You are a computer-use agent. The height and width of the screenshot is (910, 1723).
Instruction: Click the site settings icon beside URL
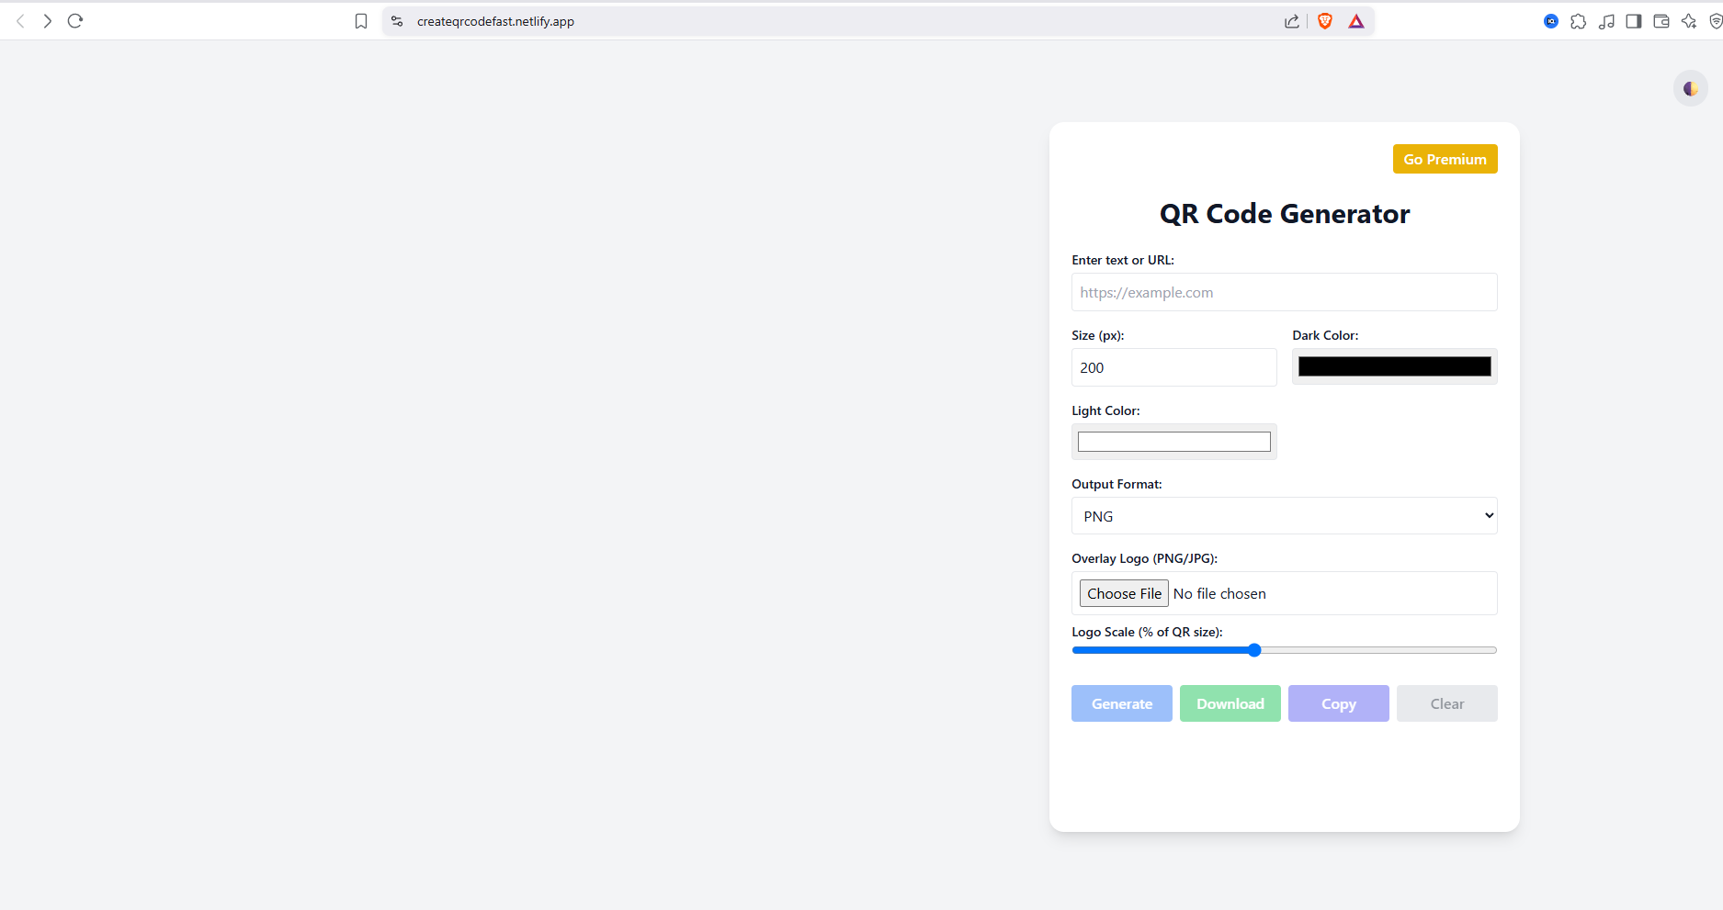click(x=397, y=21)
